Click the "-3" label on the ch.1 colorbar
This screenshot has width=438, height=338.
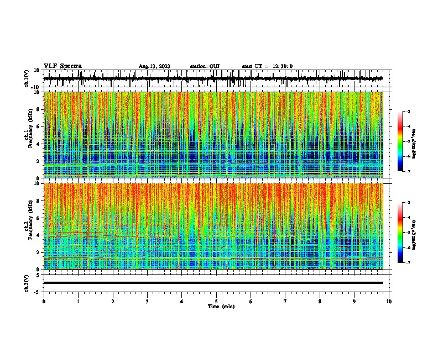(x=408, y=111)
